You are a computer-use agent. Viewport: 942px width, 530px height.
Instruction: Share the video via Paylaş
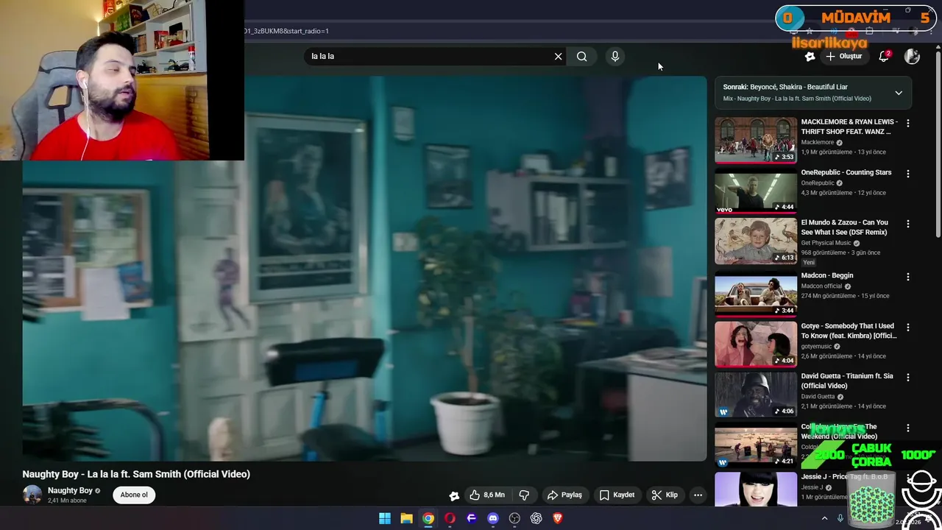[x=564, y=495]
